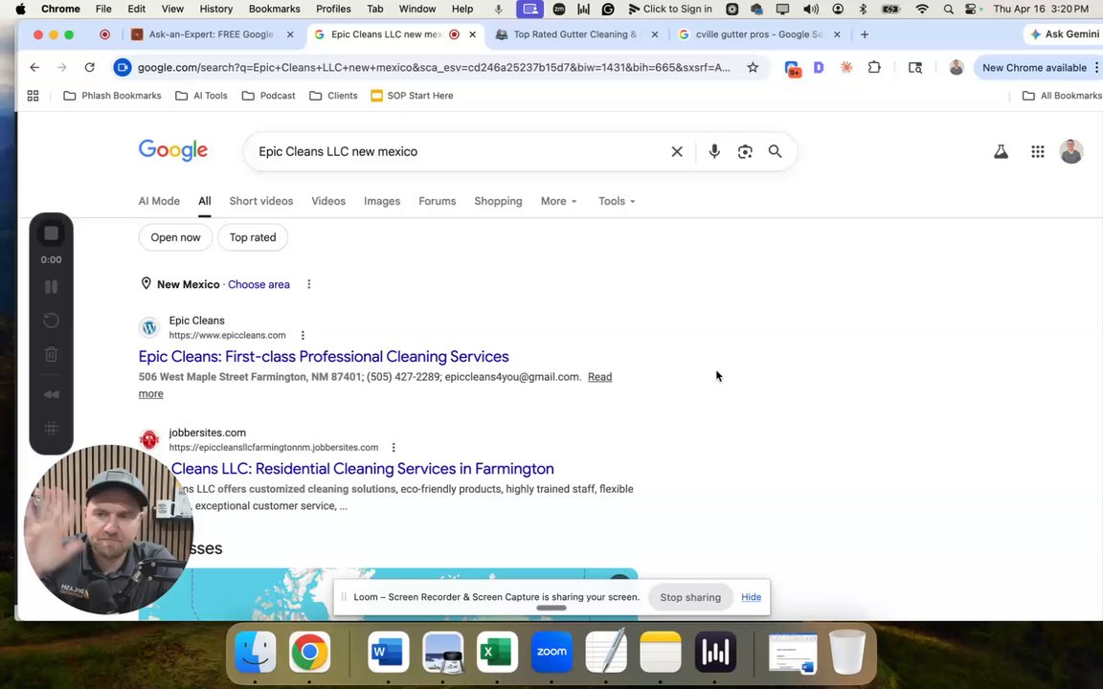Open the cville gutter pros browser tab

(x=758, y=34)
